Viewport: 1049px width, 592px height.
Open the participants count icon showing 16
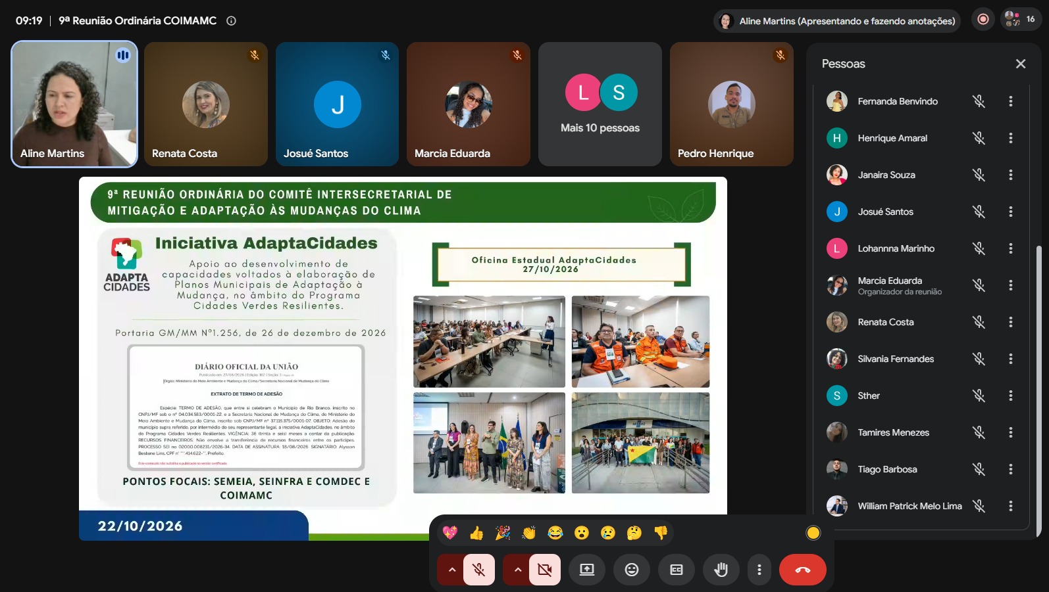tap(1021, 20)
